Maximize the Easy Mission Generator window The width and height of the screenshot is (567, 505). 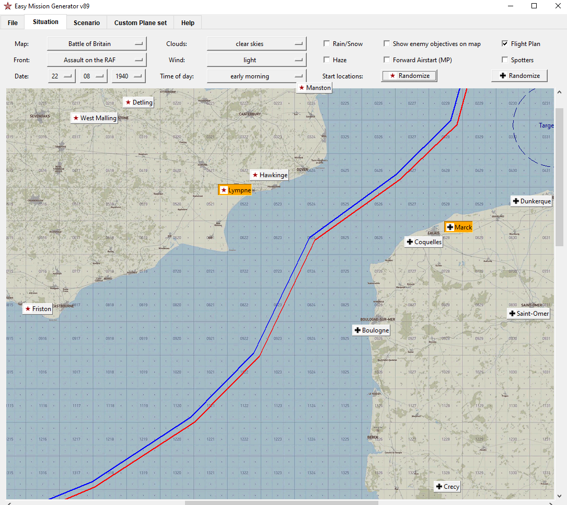tap(534, 6)
